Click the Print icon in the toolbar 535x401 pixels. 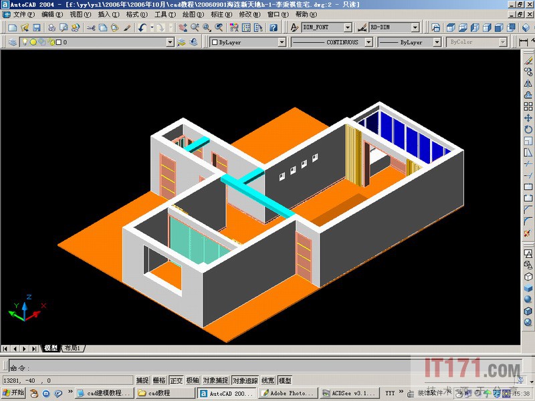51,28
